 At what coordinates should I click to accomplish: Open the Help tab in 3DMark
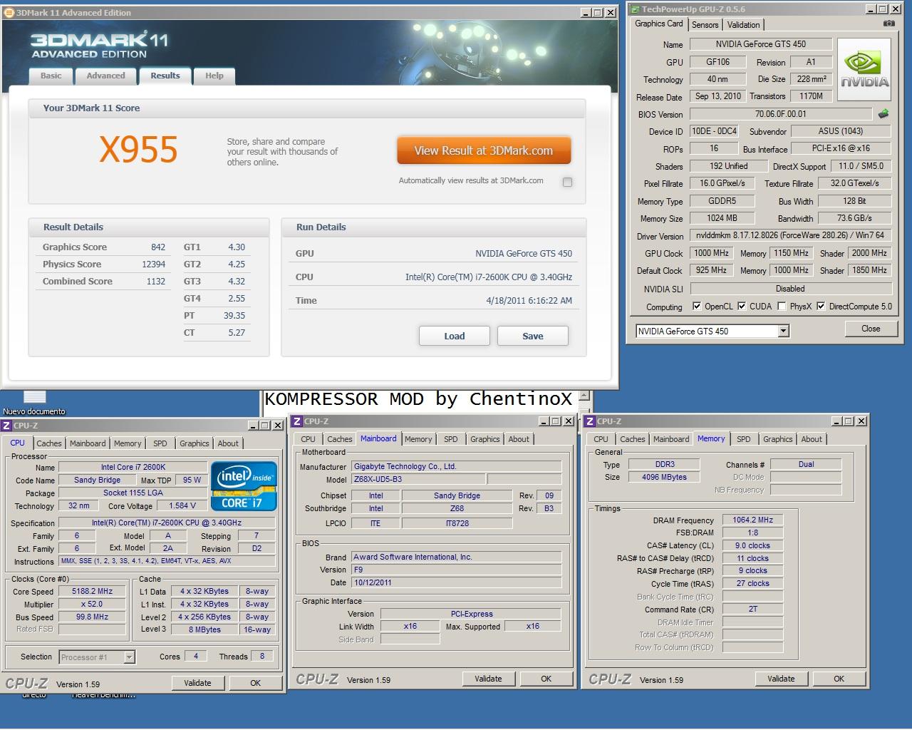214,76
